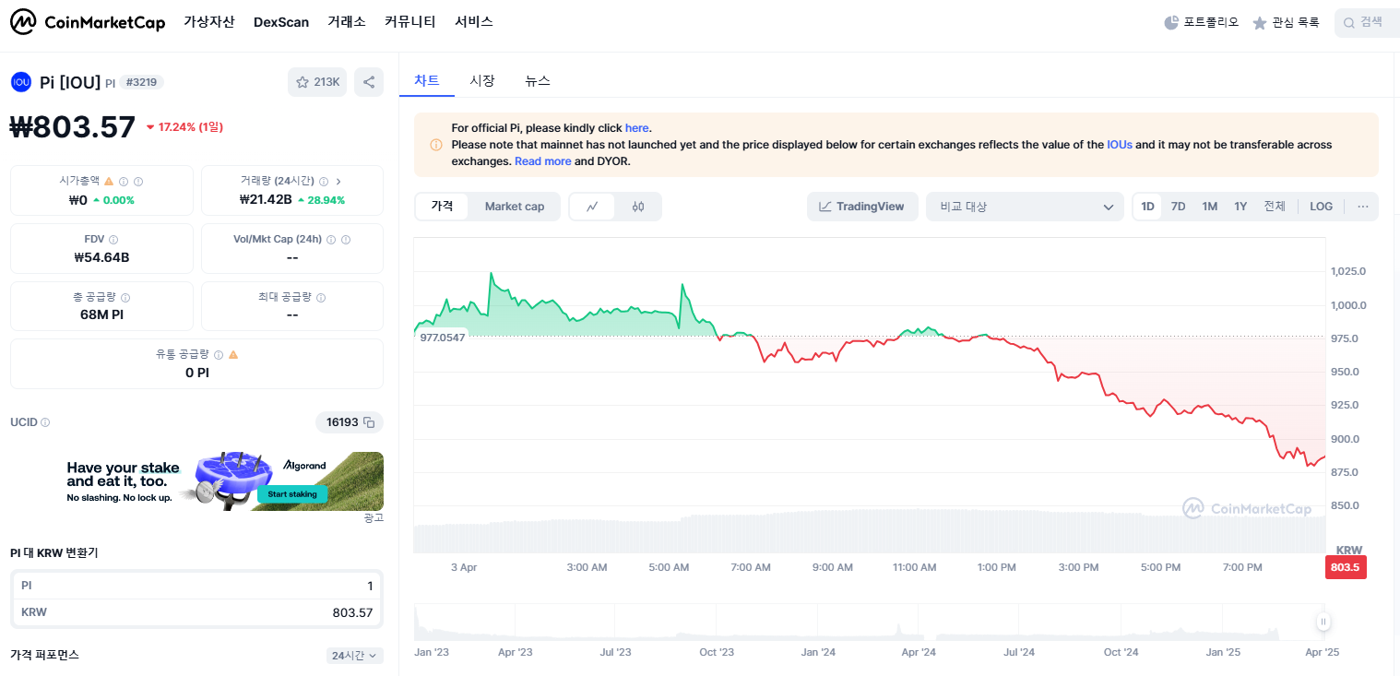Click the 시가총액 orange warning icon
1400x676 pixels.
point(109,182)
